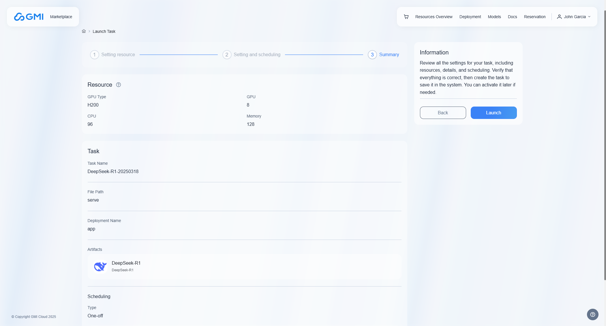Open Models in top navigation

(494, 17)
